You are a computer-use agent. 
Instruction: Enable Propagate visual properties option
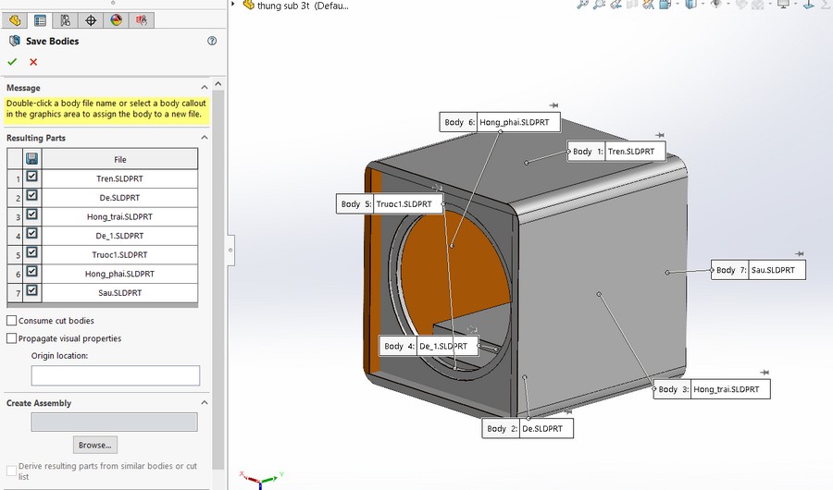[x=11, y=338]
